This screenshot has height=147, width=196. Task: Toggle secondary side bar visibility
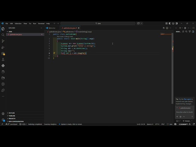[176, 23]
